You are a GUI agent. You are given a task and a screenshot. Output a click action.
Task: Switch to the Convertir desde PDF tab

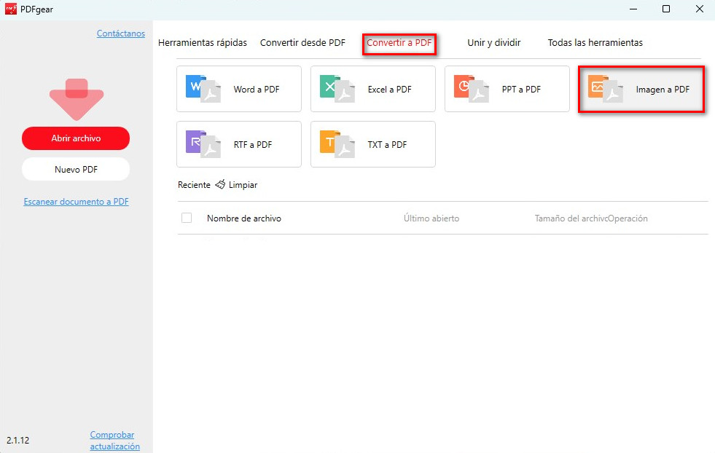tap(302, 42)
